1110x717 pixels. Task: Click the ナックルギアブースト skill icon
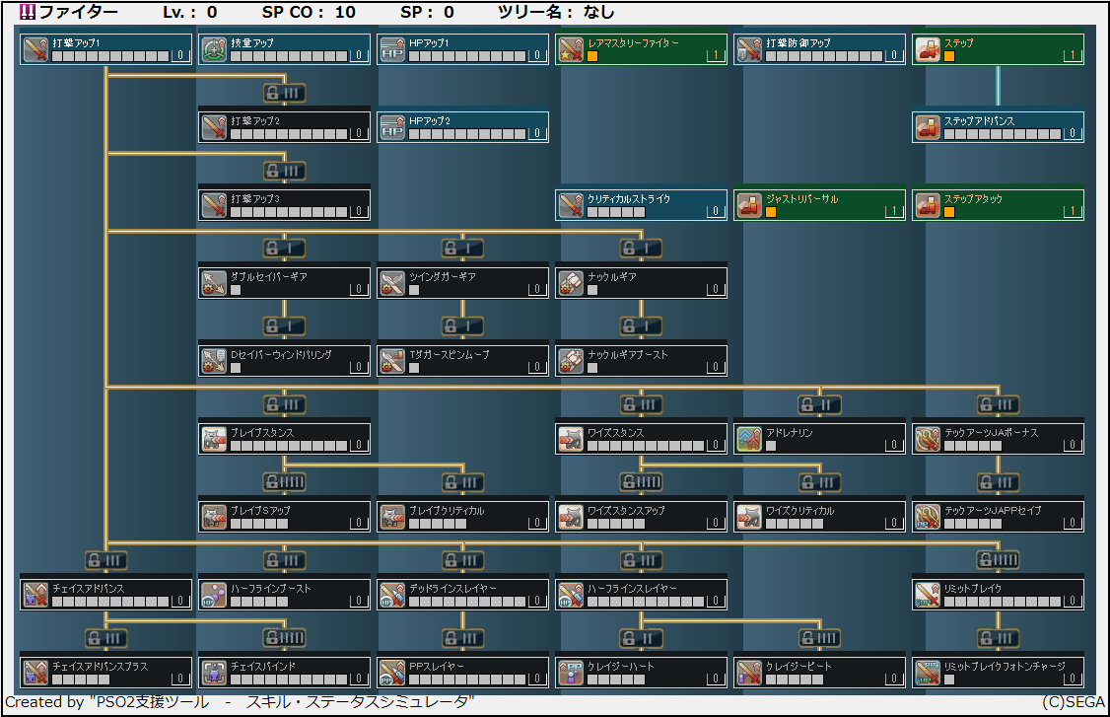click(x=571, y=361)
